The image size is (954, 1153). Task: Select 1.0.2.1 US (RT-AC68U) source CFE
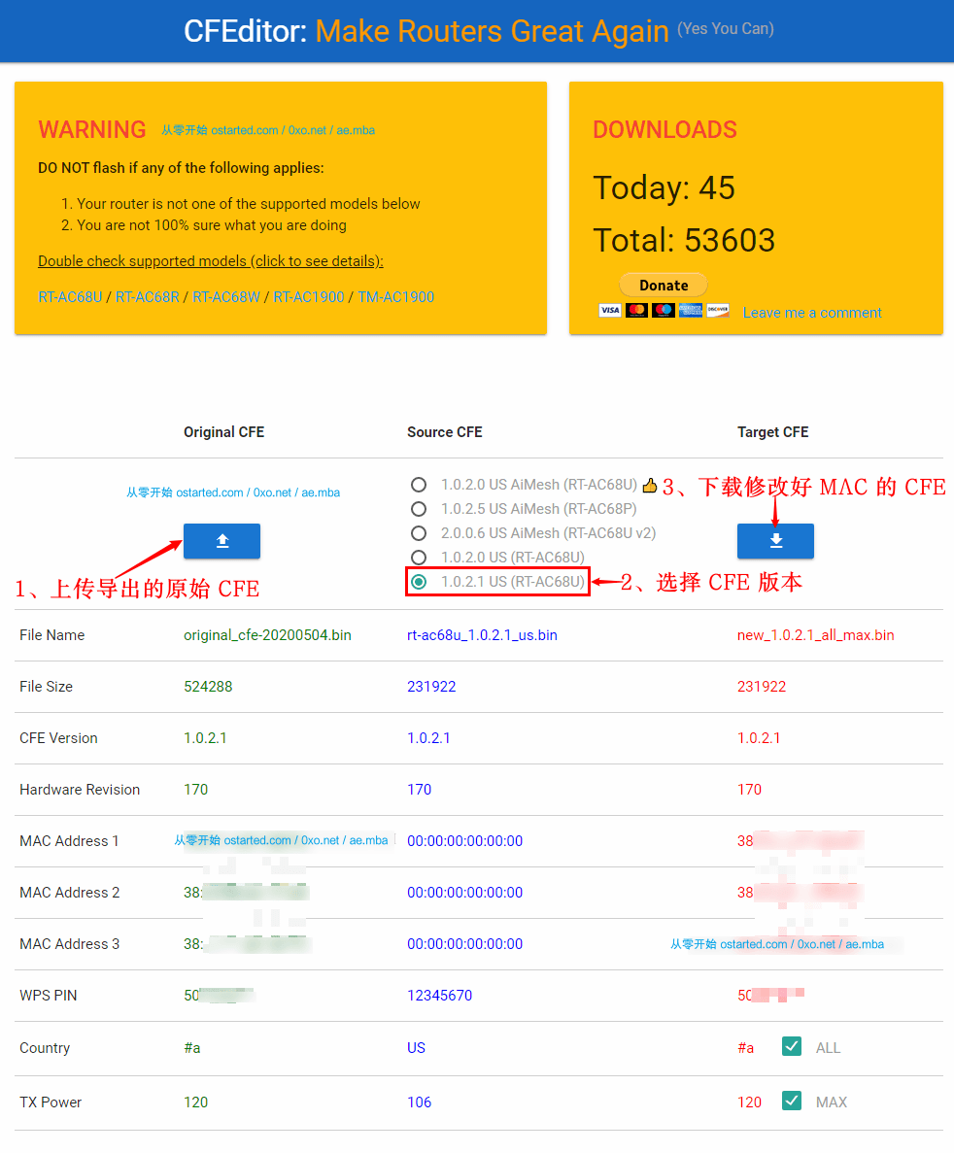click(419, 582)
